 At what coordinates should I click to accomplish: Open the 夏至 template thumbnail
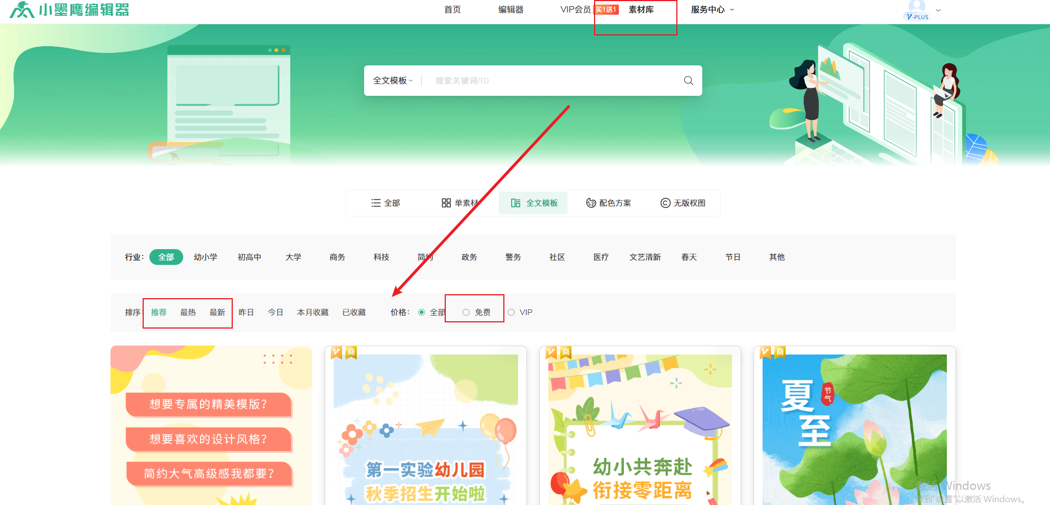pos(854,426)
